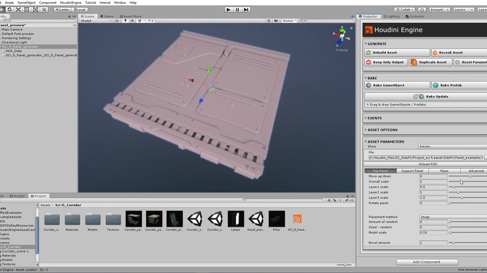Click Bake Update button
Viewport: 487px width, 273px height.
[x=426, y=97]
